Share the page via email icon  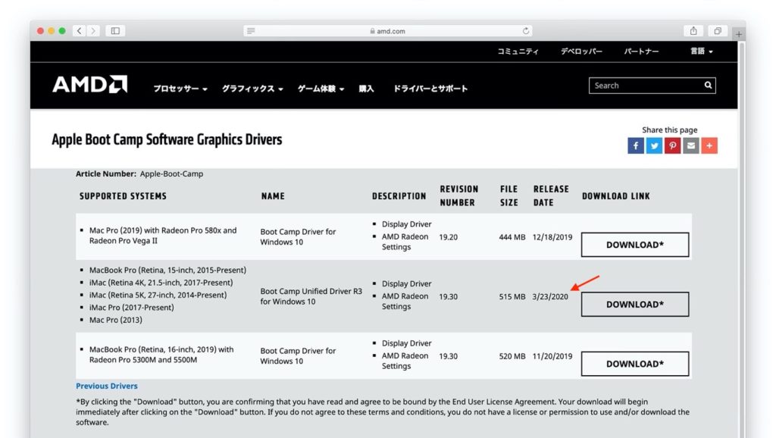(690, 145)
